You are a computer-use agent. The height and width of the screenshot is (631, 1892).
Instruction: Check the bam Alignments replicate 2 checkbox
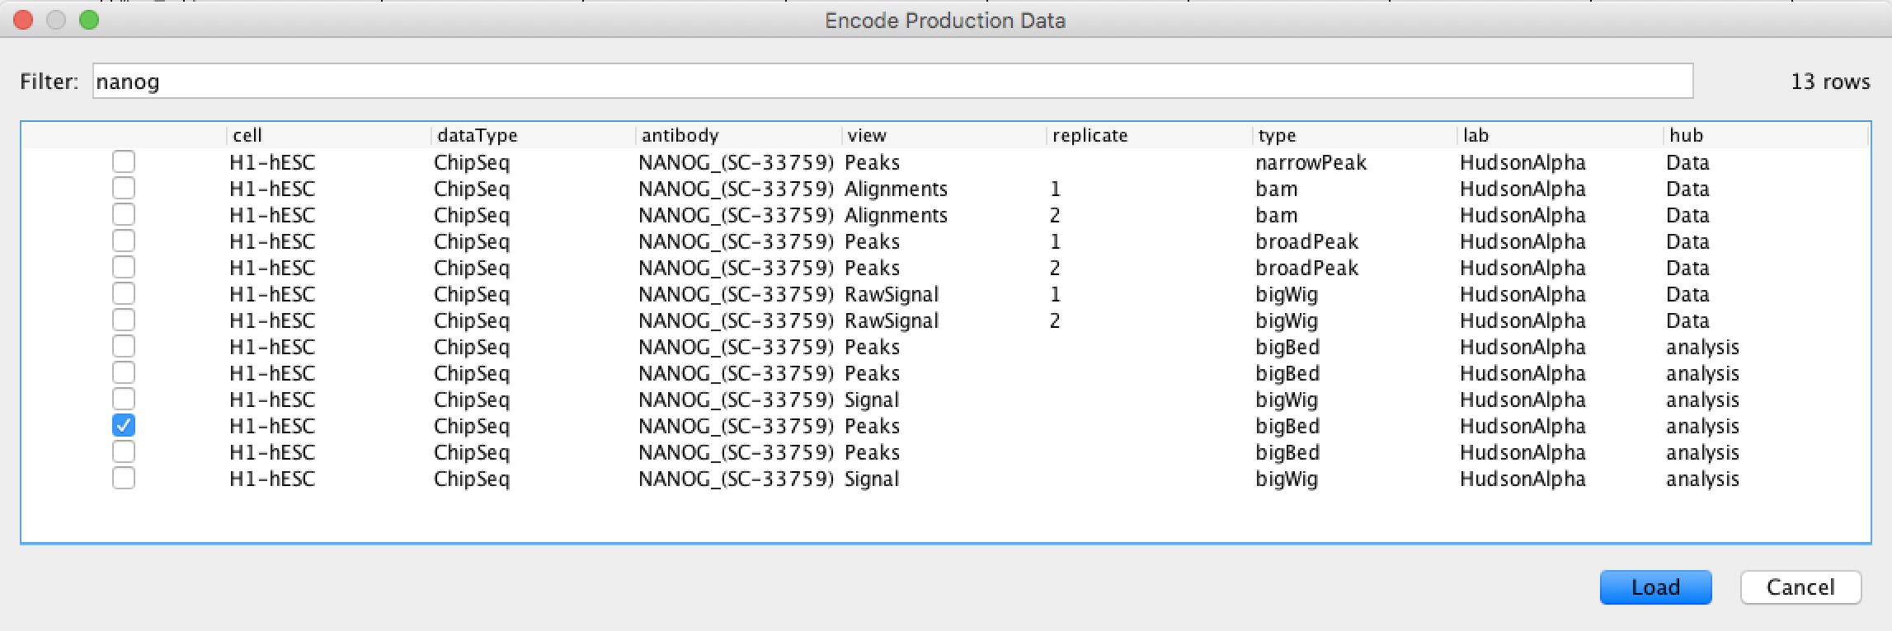click(124, 214)
